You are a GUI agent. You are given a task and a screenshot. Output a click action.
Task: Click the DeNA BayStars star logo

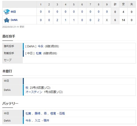7,20
